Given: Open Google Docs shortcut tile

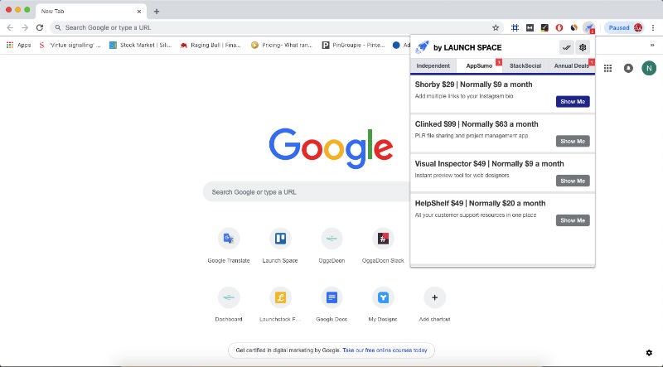Looking at the screenshot, I should (332, 305).
